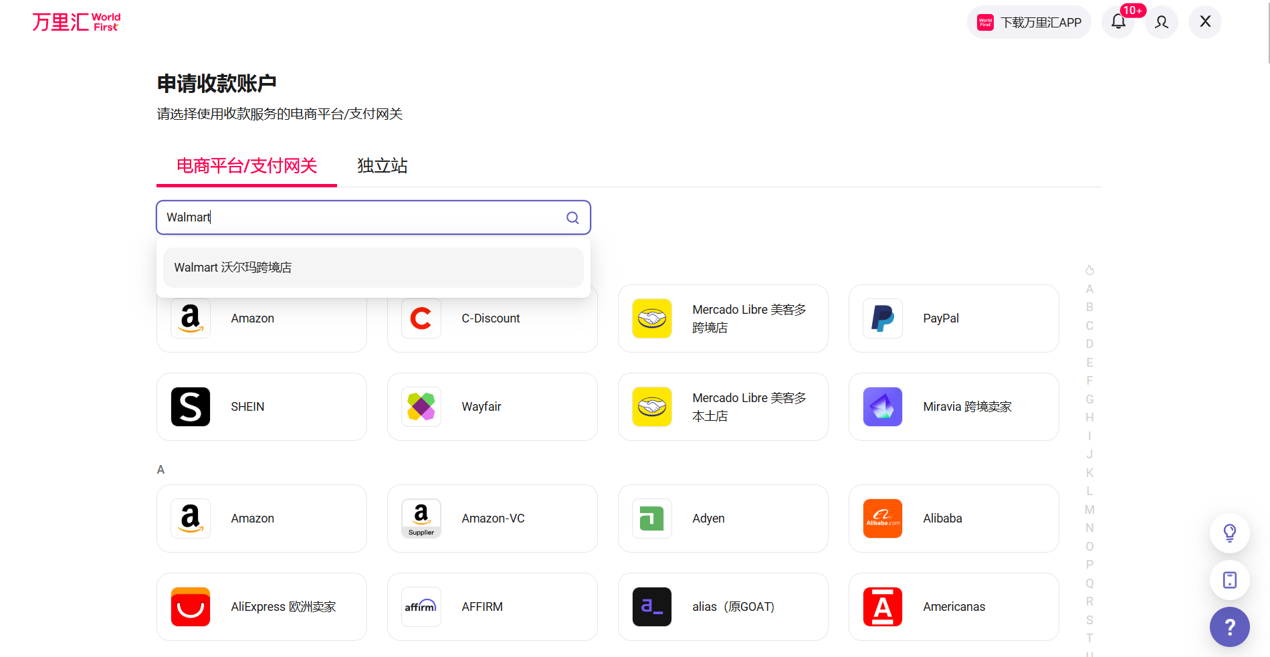Switch to the 独立站 tab
1270x657 pixels.
coord(382,166)
